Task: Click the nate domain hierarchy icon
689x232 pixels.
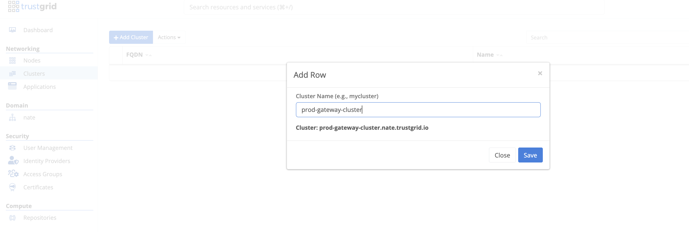Action: 12,117
